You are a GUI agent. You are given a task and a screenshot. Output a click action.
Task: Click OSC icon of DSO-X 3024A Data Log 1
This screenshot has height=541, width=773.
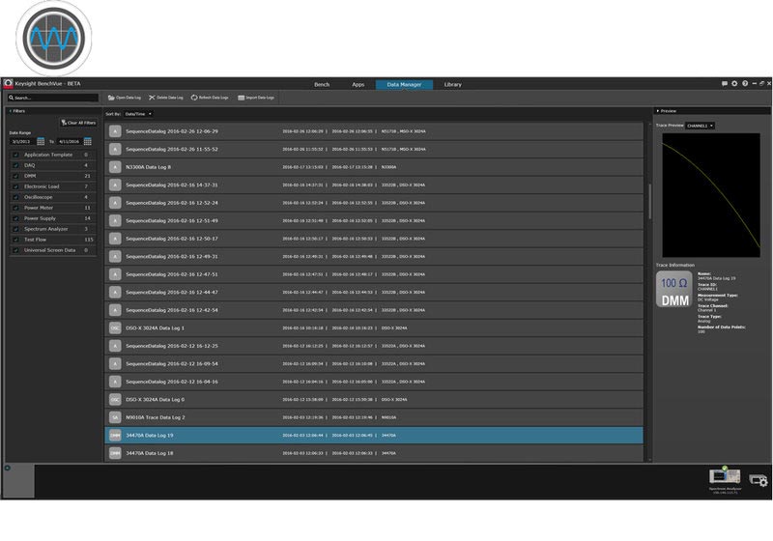pos(115,328)
